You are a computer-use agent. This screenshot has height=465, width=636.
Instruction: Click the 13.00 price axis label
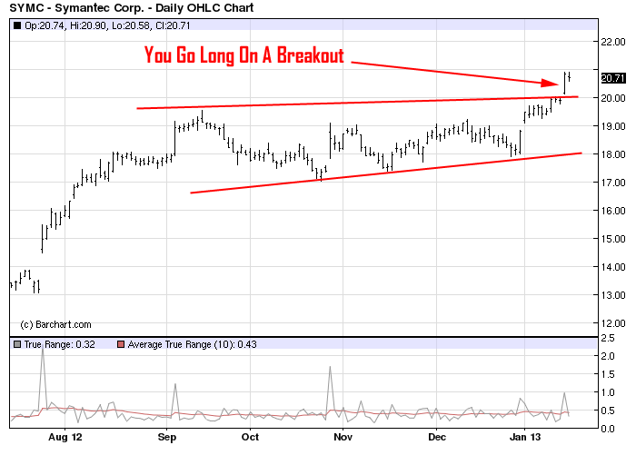[x=613, y=295]
